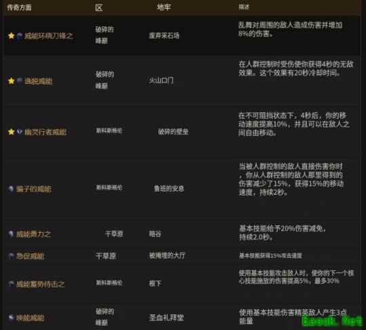The height and width of the screenshot is (330, 366).
Task: Open the 逃脱威能 aspect link
Action: 39,81
